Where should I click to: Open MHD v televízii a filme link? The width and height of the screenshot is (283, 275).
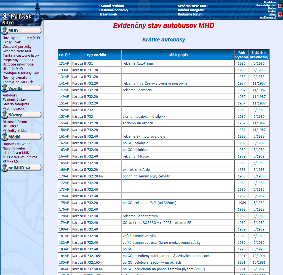click(20, 157)
